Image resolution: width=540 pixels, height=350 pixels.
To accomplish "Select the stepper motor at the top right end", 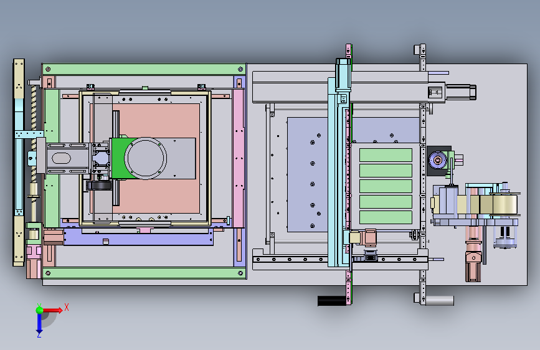I will coord(461,92).
